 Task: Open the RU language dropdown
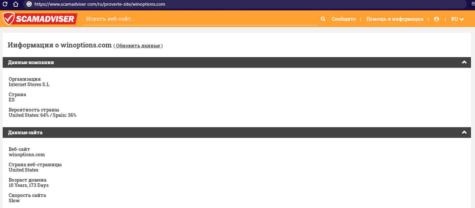point(457,19)
